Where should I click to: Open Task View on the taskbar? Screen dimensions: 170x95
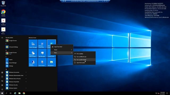tap(11, 93)
